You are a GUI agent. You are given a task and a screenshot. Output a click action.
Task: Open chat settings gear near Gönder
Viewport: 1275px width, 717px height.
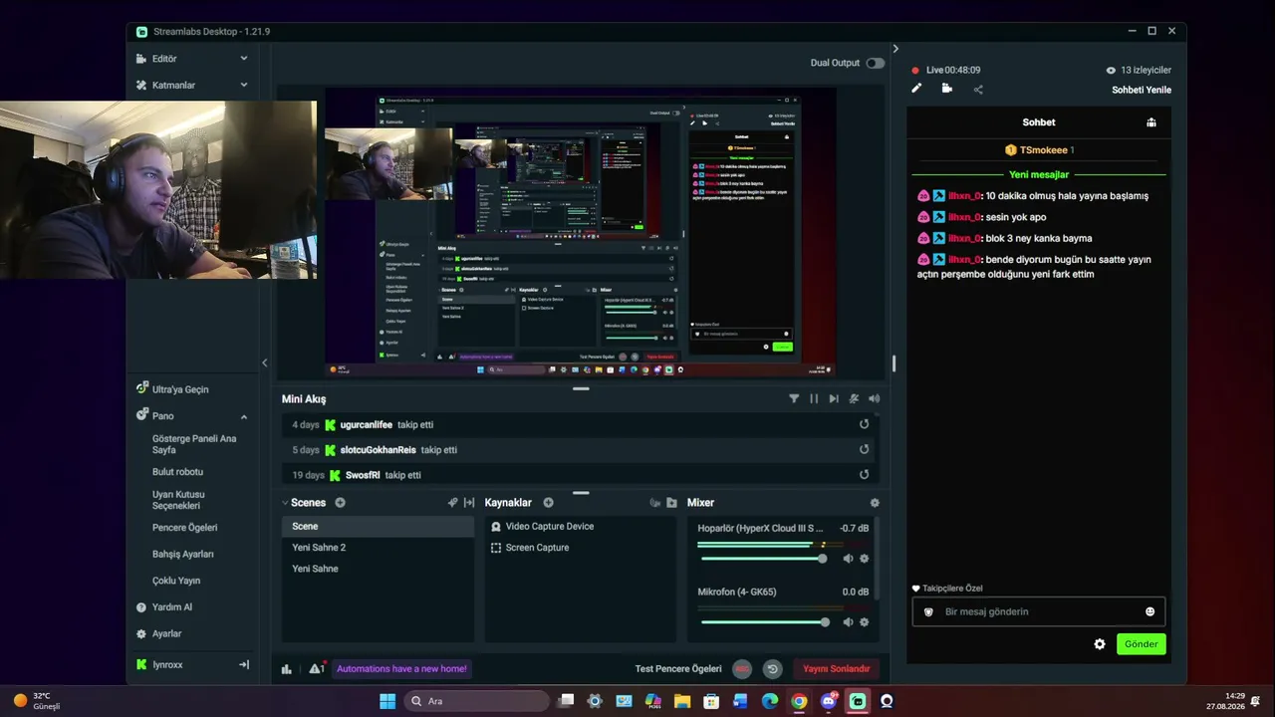pos(1100,644)
